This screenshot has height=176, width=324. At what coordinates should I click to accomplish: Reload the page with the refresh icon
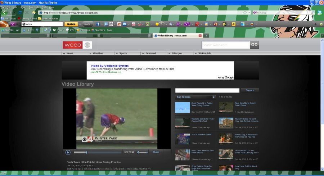pos(21,13)
